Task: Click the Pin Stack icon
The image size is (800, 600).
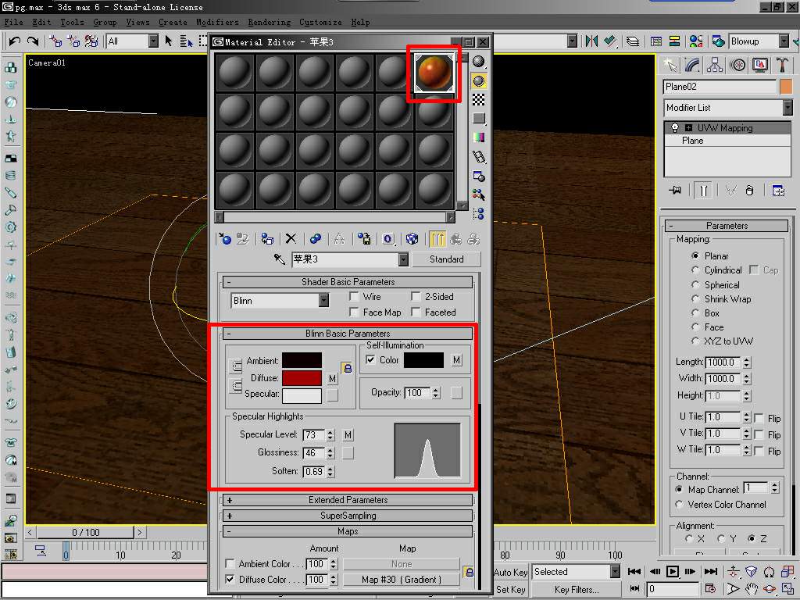Action: click(676, 191)
